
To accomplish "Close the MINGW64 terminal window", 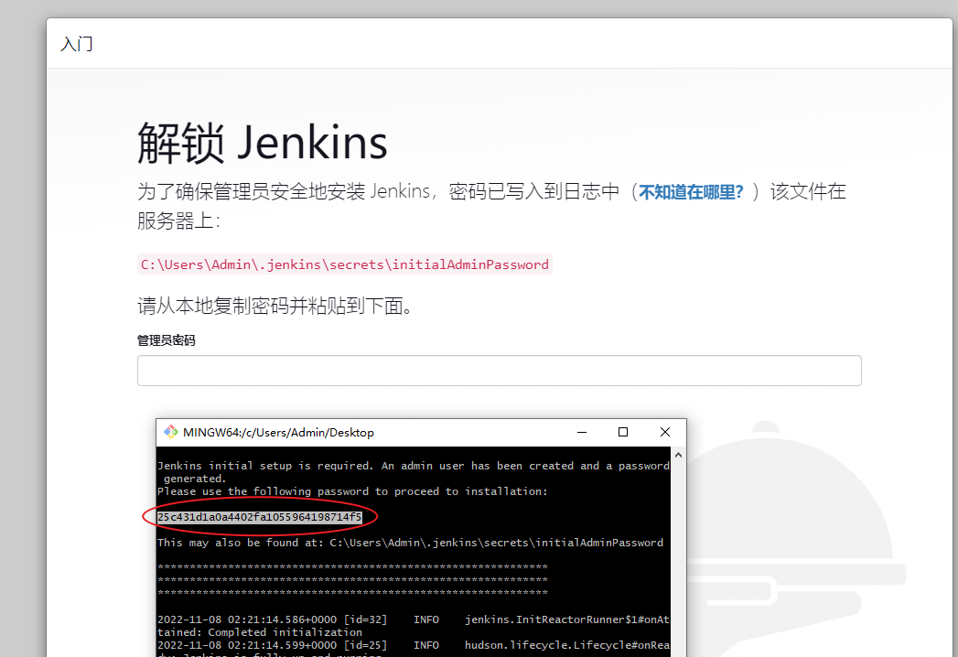I will pyautogui.click(x=665, y=432).
